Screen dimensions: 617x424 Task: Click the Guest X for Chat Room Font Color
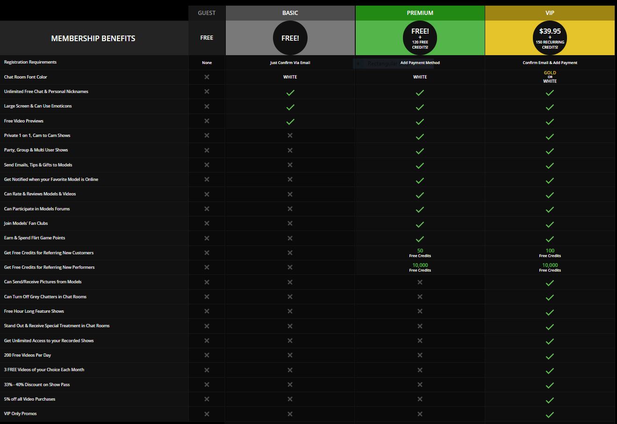[x=207, y=77]
